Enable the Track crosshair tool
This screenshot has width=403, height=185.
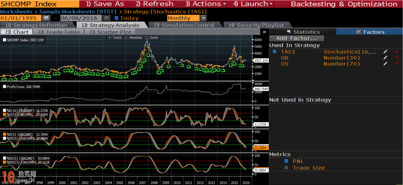[115, 38]
